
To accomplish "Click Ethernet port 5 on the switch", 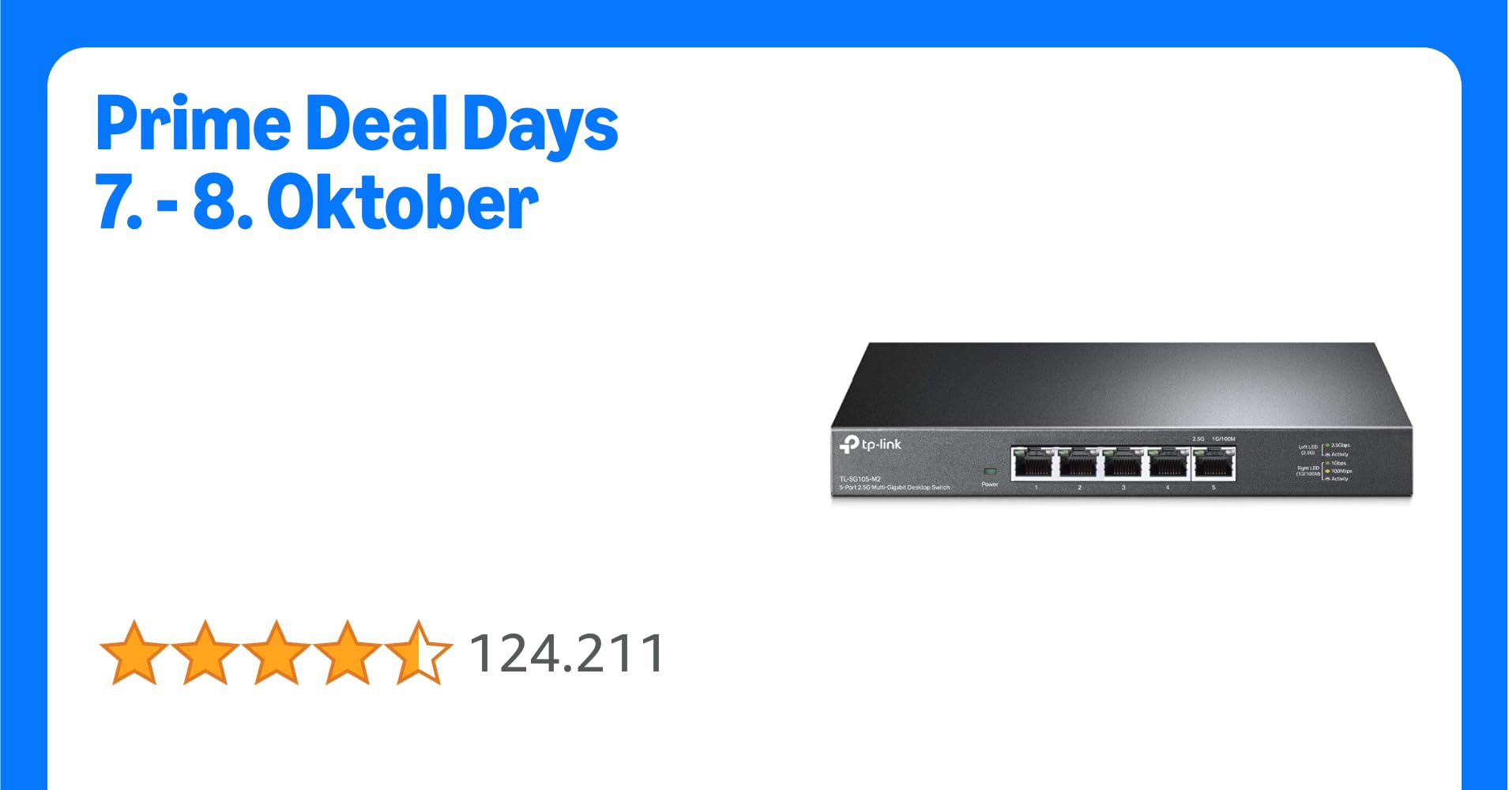I will tap(1214, 464).
